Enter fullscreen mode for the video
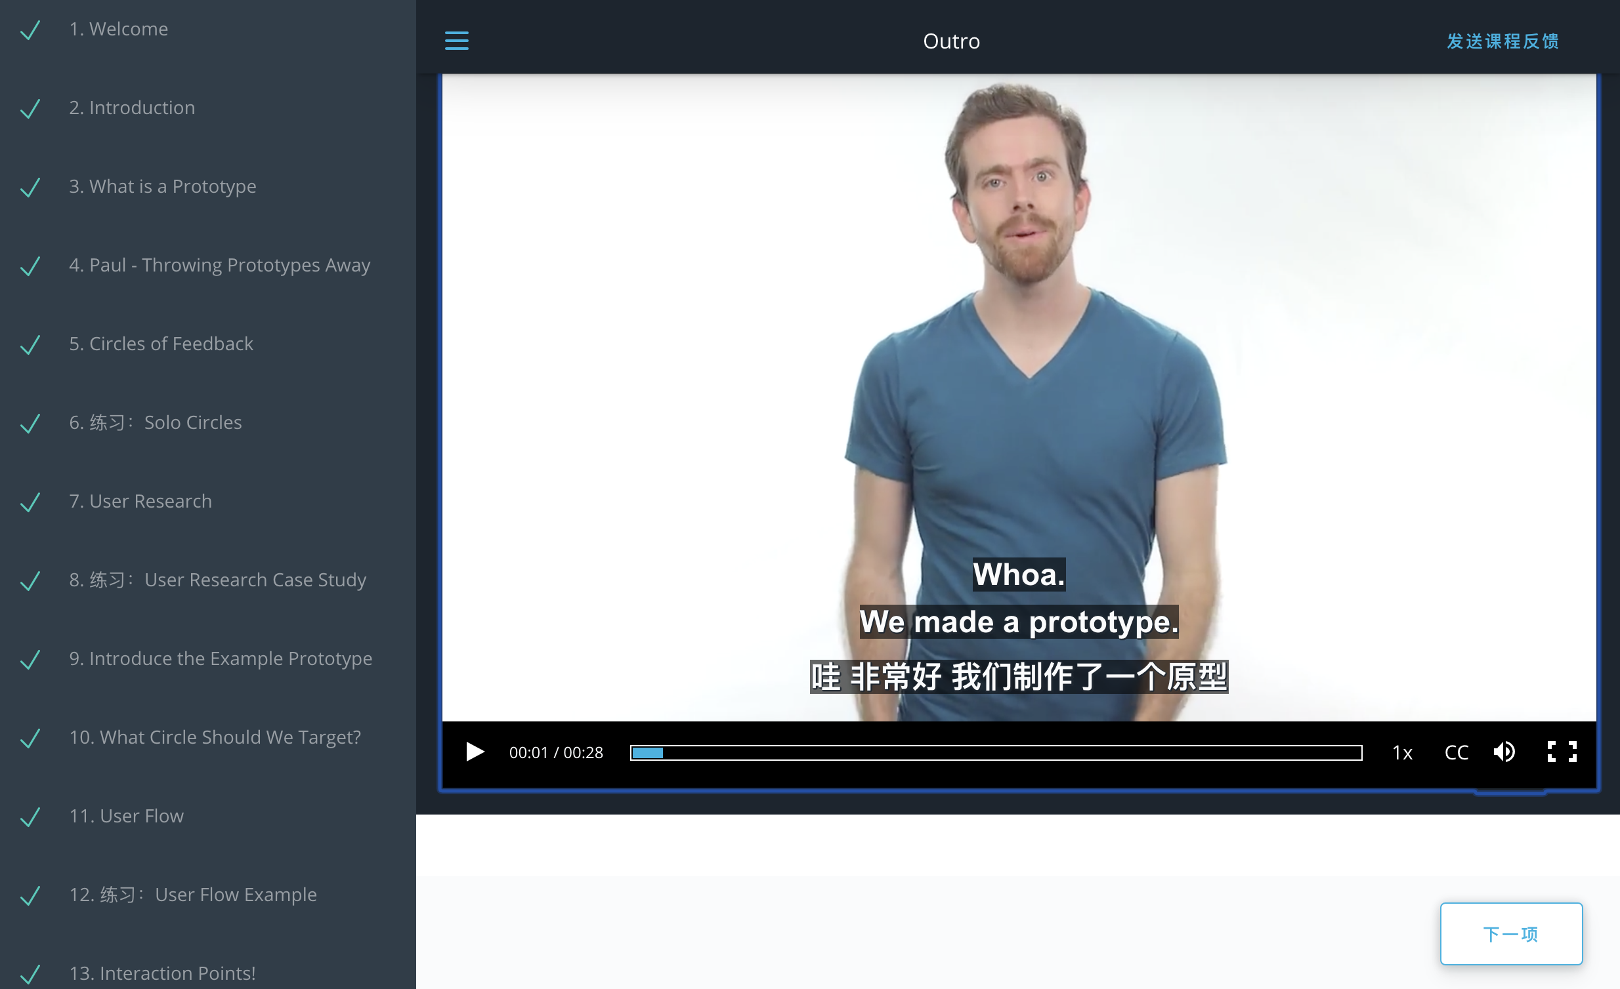Screen dimensions: 1620x989 (x=1562, y=752)
